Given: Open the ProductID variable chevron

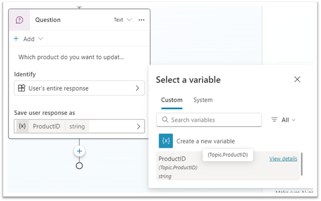Looking at the screenshot, I should click(138, 126).
